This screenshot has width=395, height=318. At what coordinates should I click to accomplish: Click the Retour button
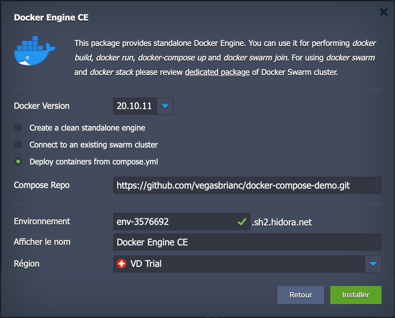click(x=301, y=295)
